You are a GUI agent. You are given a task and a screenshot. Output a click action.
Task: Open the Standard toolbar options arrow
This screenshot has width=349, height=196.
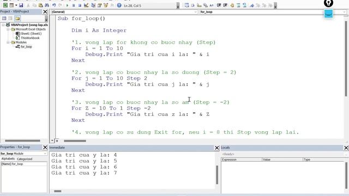178,6
